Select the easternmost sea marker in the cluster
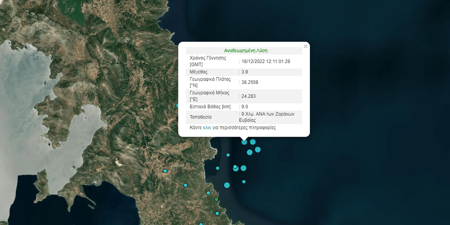 pyautogui.click(x=258, y=150)
